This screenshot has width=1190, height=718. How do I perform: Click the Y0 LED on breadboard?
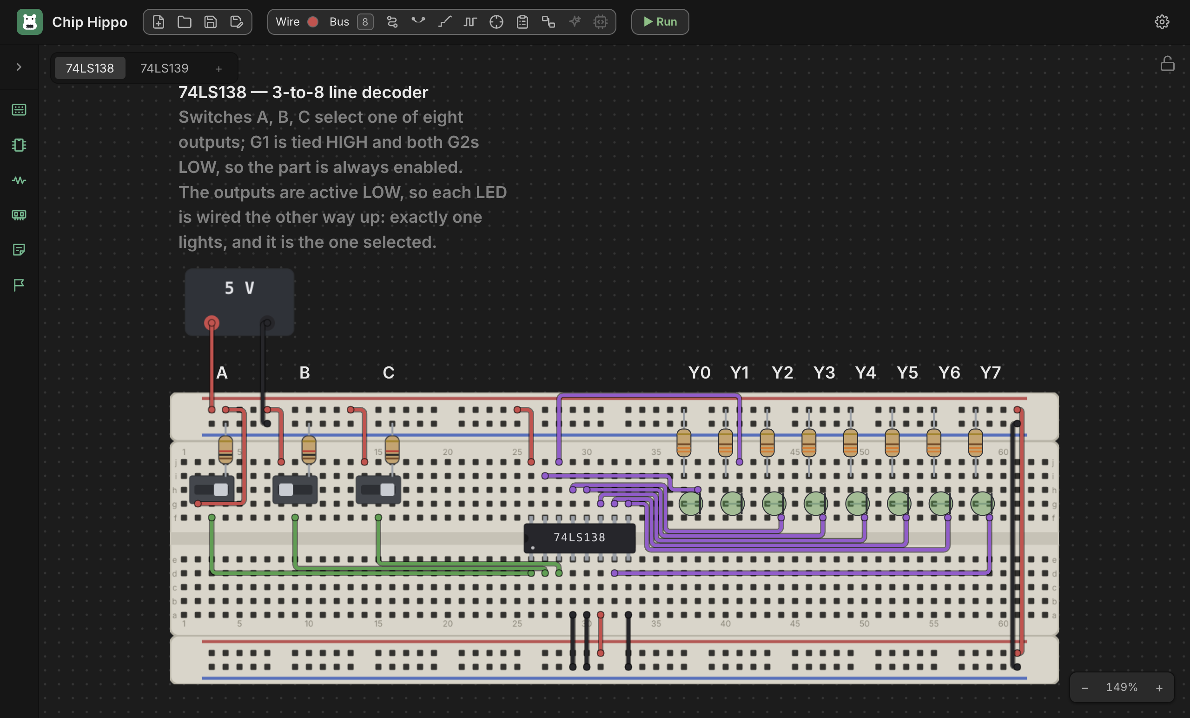pyautogui.click(x=690, y=504)
